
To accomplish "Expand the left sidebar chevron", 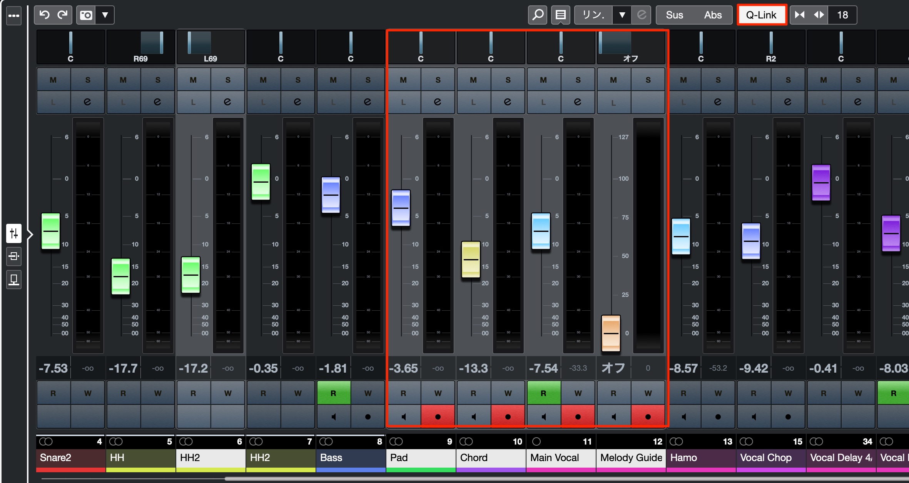I will [30, 234].
